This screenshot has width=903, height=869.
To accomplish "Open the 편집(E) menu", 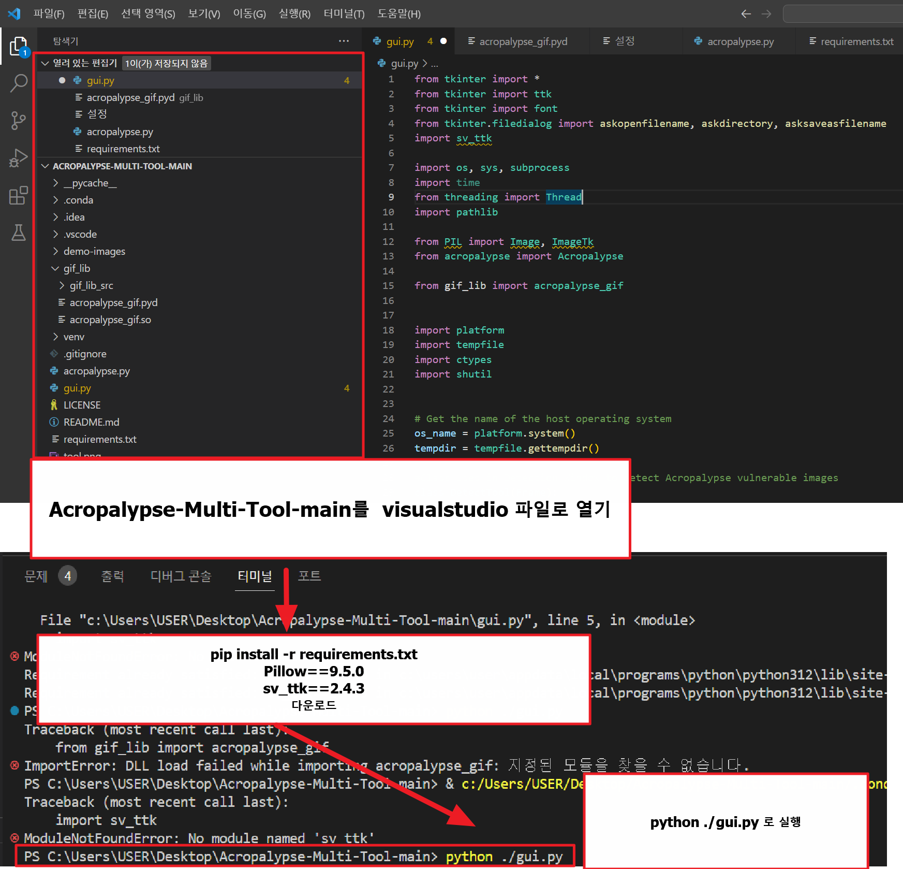I will pyautogui.click(x=93, y=14).
